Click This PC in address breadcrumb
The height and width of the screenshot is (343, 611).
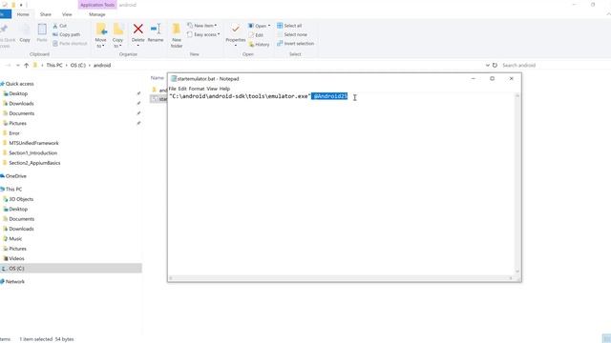pos(54,66)
